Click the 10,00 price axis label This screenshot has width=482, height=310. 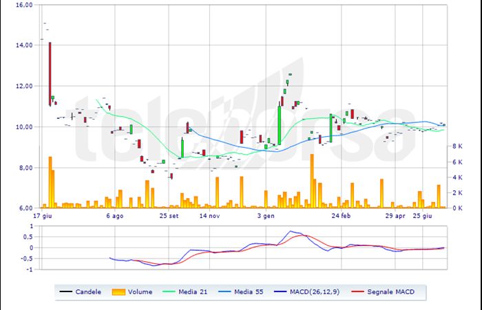24,127
